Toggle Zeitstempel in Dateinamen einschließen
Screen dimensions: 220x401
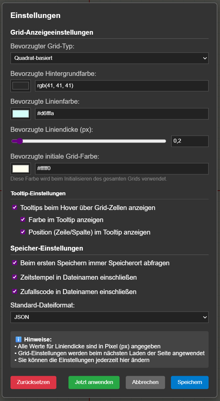pyautogui.click(x=15, y=277)
